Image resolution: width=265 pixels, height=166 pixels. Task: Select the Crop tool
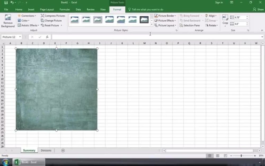(225, 20)
